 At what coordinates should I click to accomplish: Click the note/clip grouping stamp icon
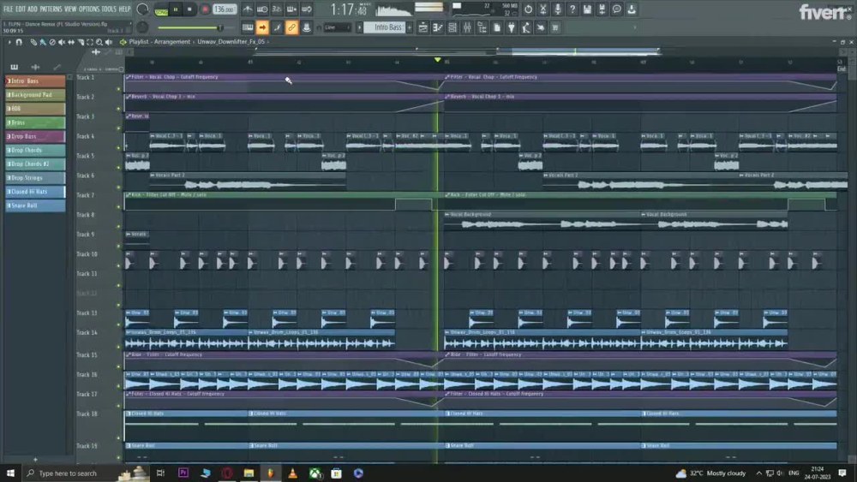(307, 27)
